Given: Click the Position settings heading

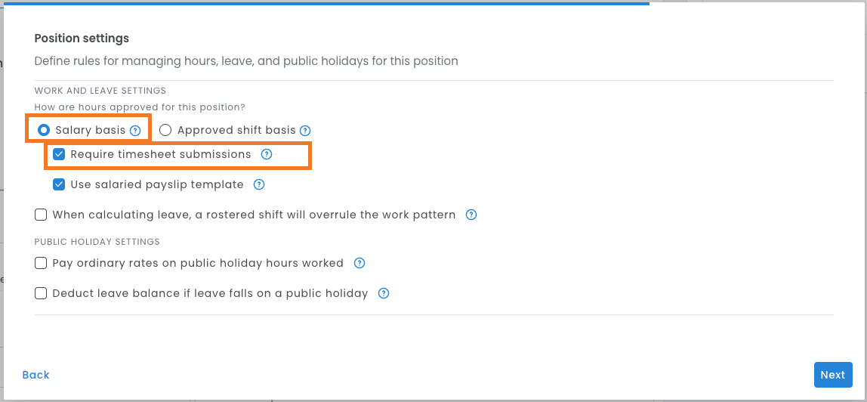Looking at the screenshot, I should click(82, 39).
